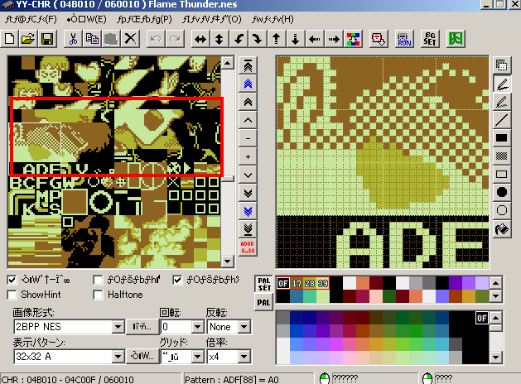Open the 32x32 A pattern dropdown
Viewport: 521px width, 384px height.
point(118,357)
